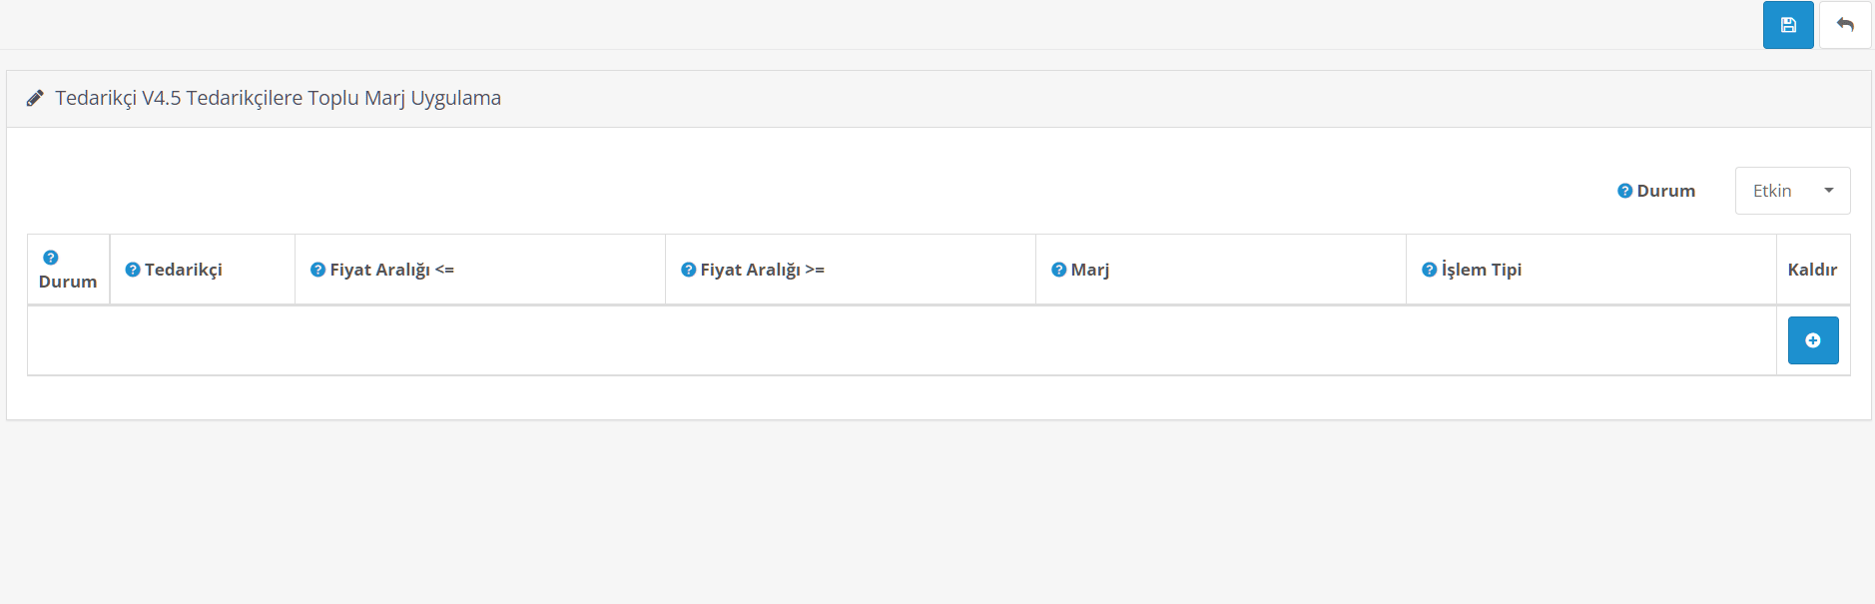Click the Tedarikçi column header
This screenshot has width=1875, height=604.
pyautogui.click(x=184, y=270)
